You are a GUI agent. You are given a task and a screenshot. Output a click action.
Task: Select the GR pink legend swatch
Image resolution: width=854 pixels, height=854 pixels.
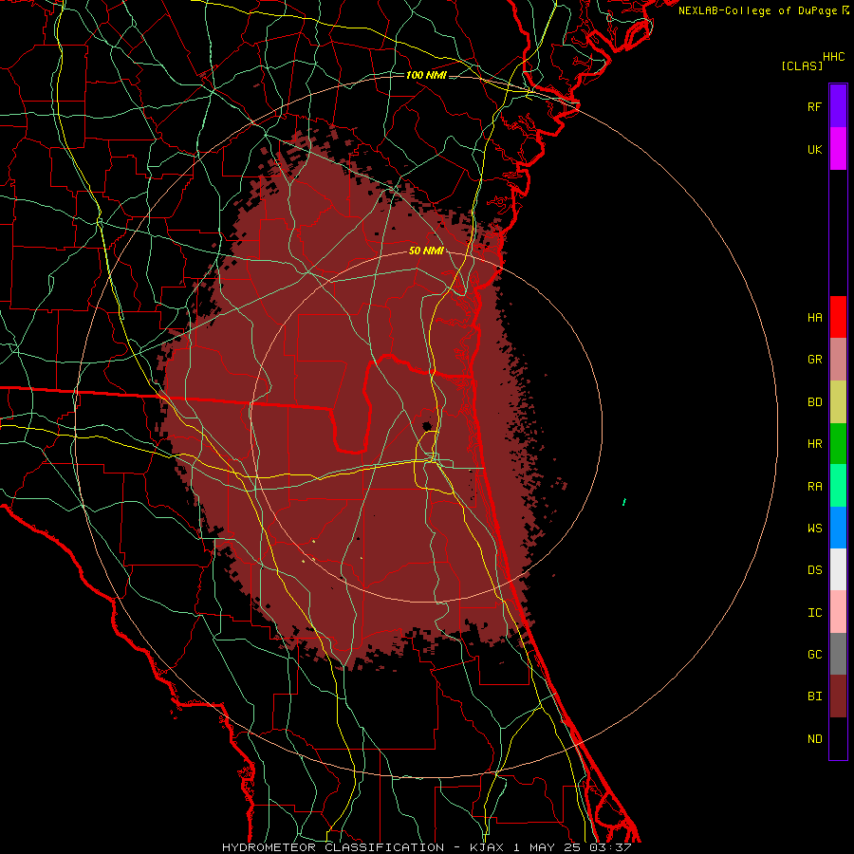point(838,360)
